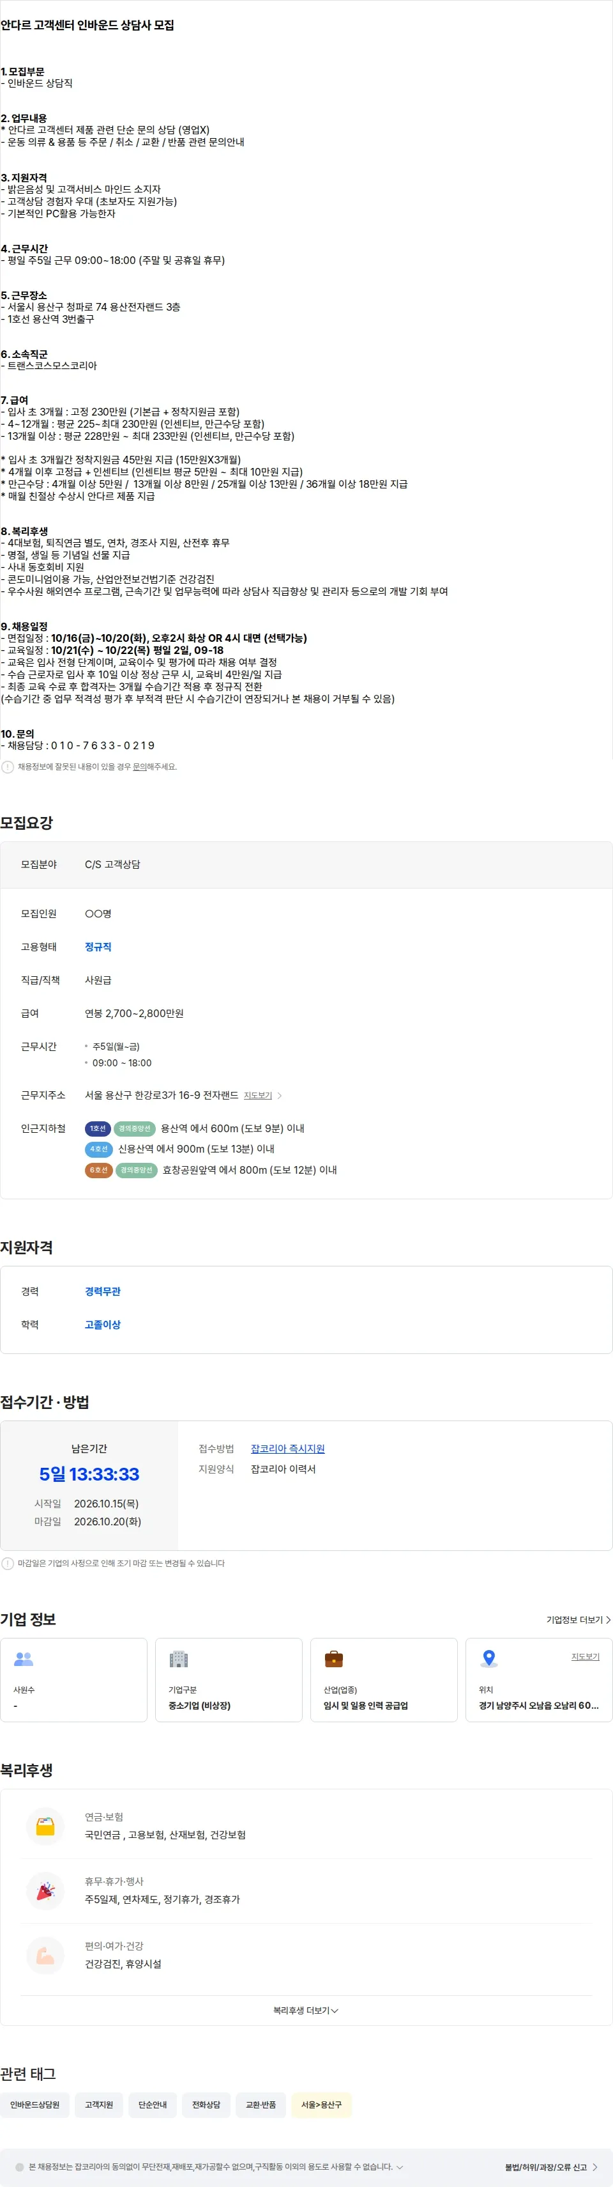Click the 산업(업종) briefcase icon
This screenshot has height=2187, width=613.
(334, 1658)
